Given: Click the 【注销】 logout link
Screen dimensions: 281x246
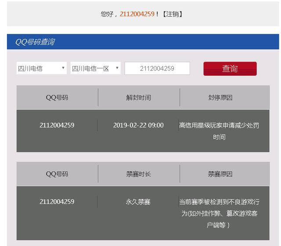Looking at the screenshot, I should 173,14.
